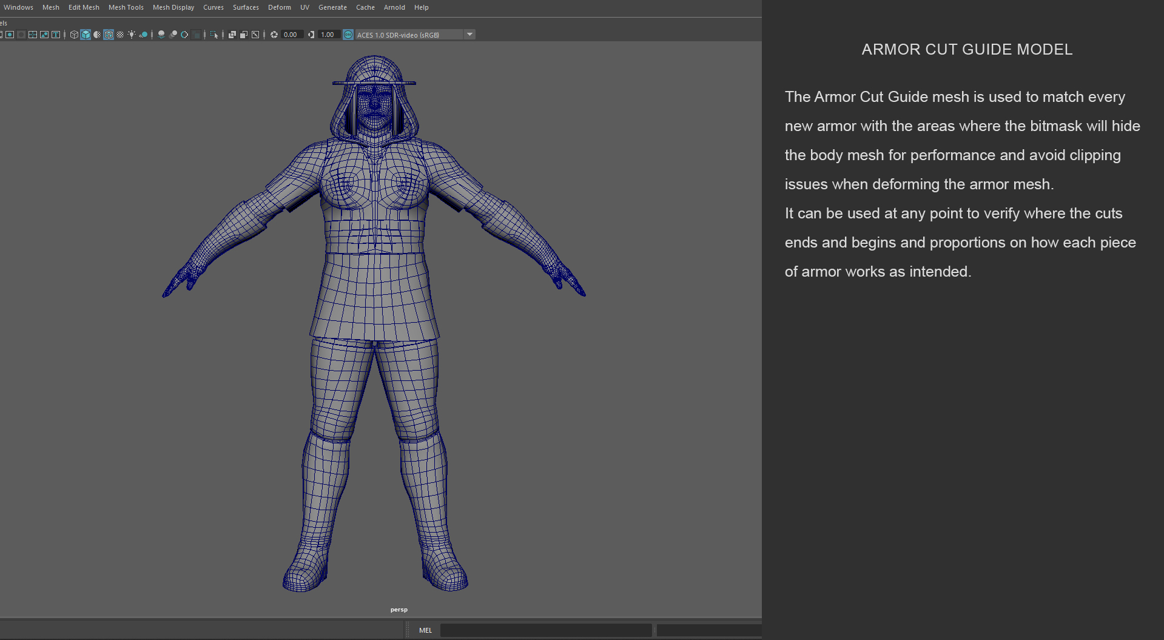Click the persp camera label
Viewport: 1164px width, 640px height.
coord(399,610)
